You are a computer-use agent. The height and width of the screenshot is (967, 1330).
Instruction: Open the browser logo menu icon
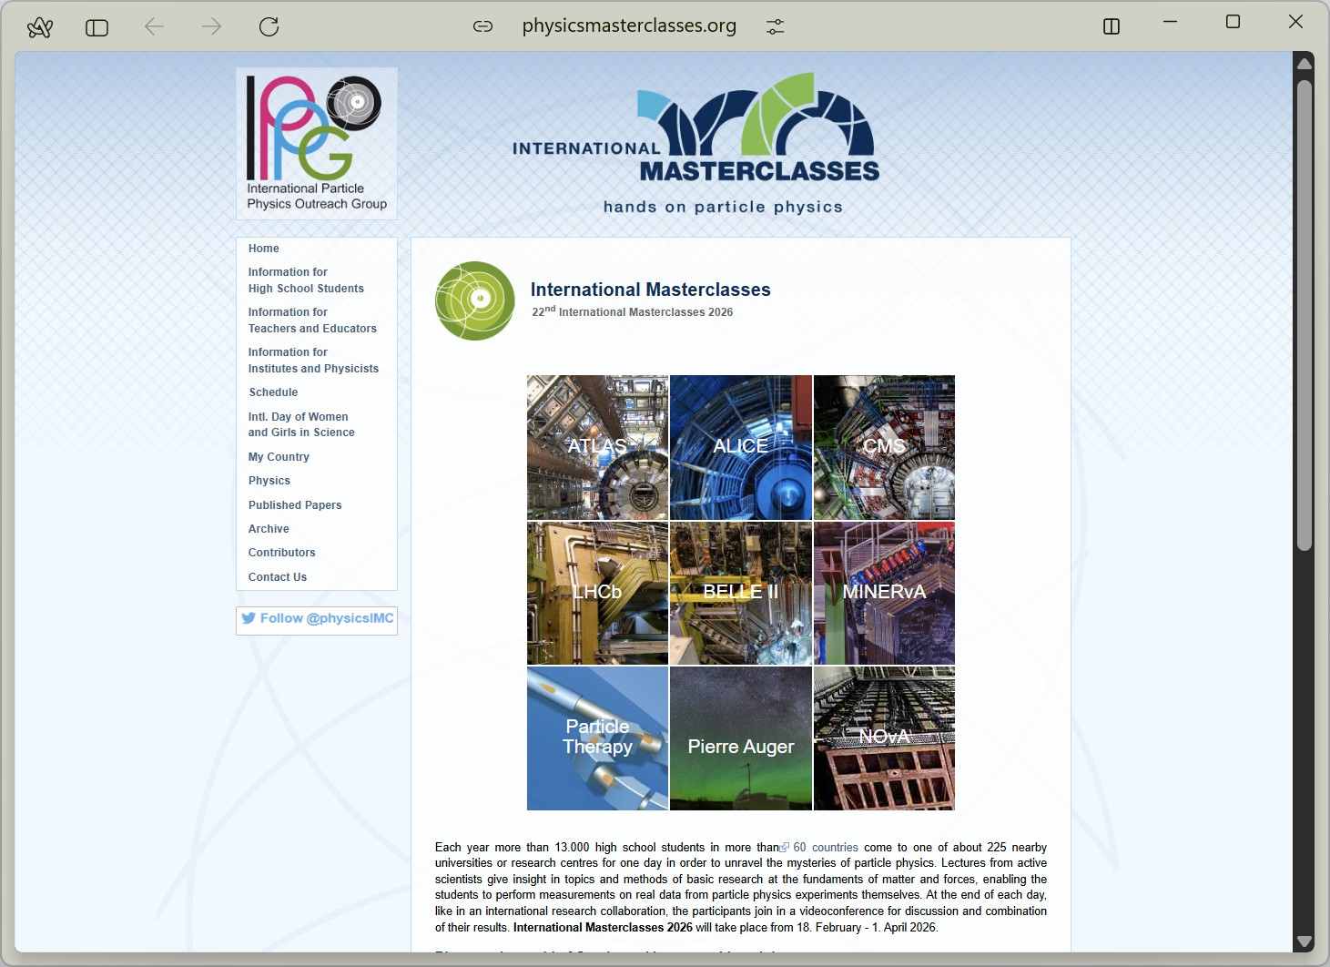(x=40, y=27)
